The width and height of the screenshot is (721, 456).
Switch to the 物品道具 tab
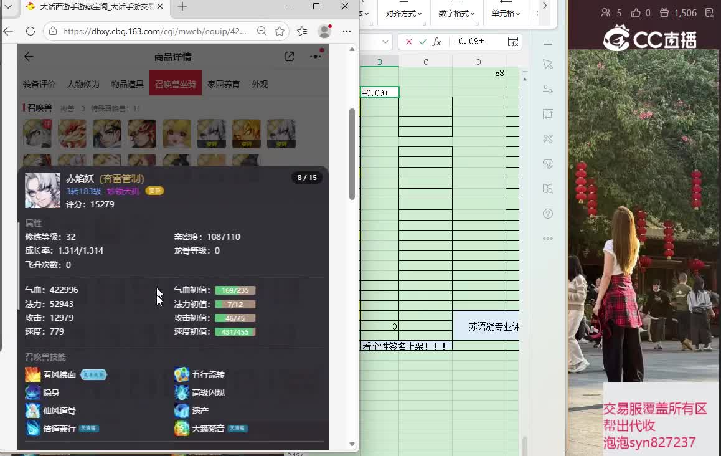pos(128,84)
